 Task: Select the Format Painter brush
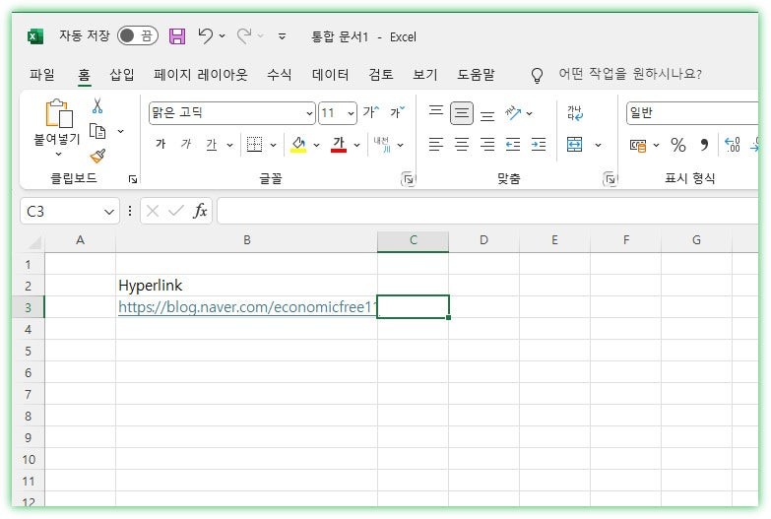(x=97, y=156)
